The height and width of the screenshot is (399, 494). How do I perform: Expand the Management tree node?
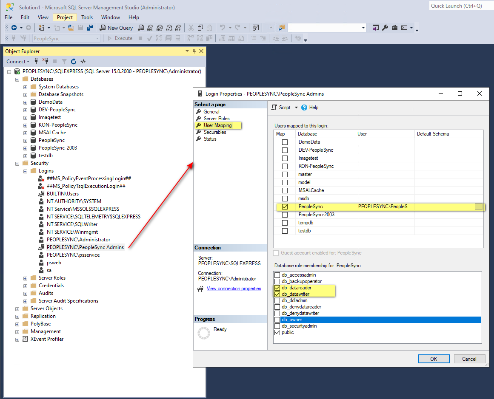click(17, 332)
